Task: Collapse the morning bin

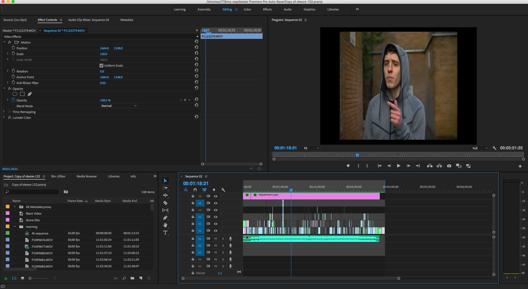Action: pyautogui.click(x=15, y=227)
